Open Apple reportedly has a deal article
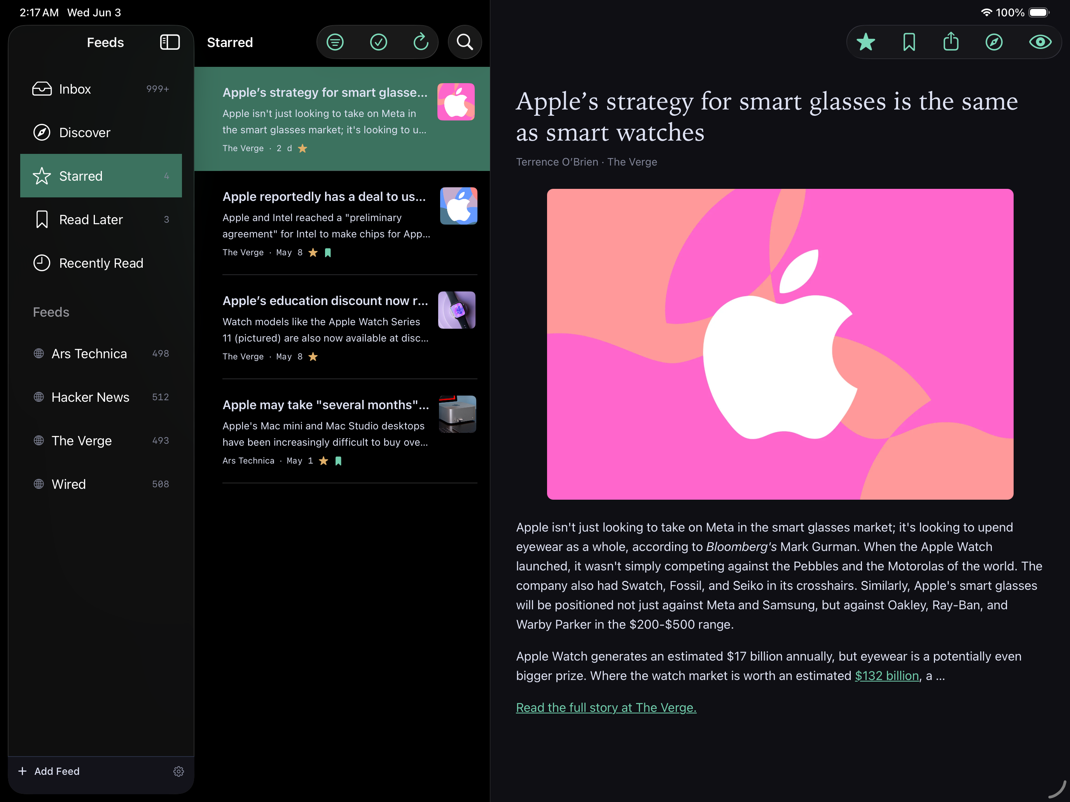1070x802 pixels. click(342, 223)
